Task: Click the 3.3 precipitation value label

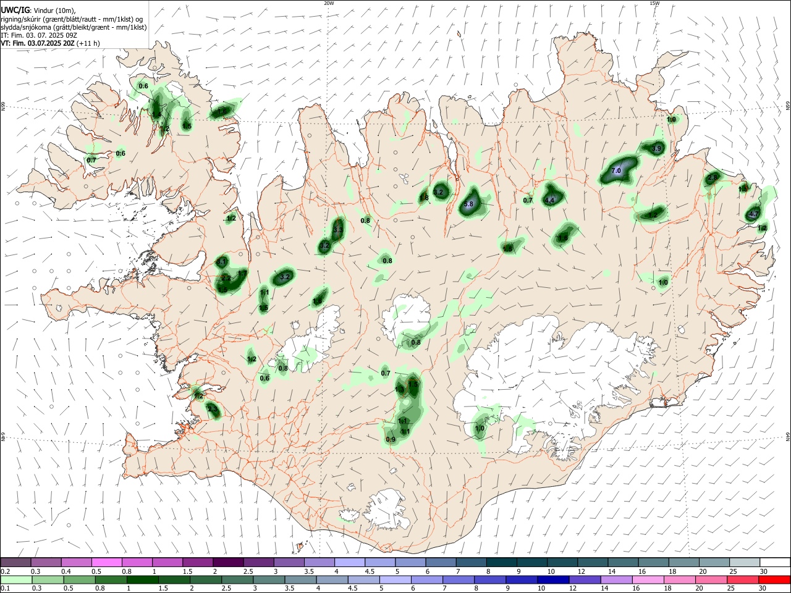Action: 338,230
